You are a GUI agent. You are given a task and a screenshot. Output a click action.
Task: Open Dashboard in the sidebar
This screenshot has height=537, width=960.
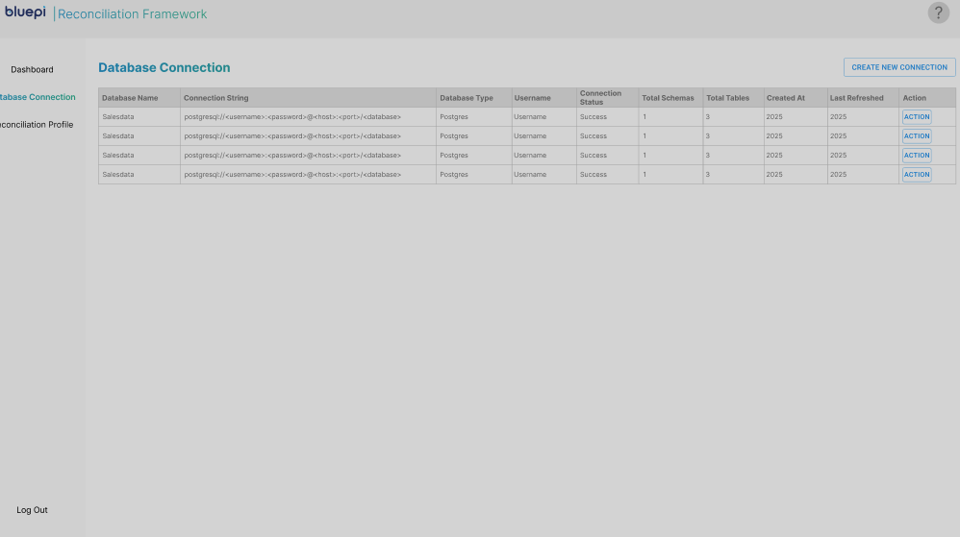[32, 70]
